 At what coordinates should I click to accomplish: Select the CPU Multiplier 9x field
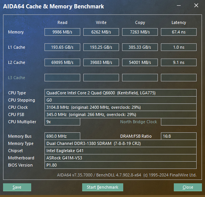tap(62, 122)
